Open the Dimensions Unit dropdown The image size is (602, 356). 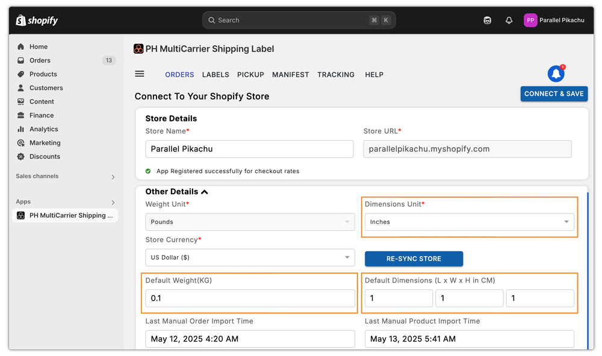click(469, 222)
